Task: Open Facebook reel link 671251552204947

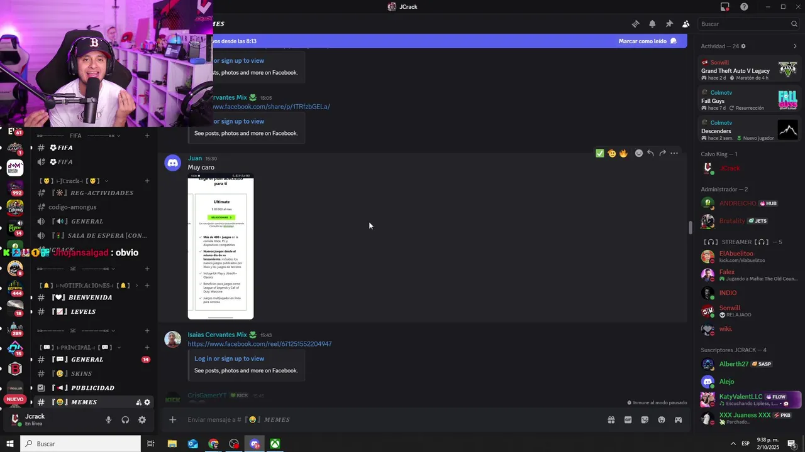Action: [260, 344]
